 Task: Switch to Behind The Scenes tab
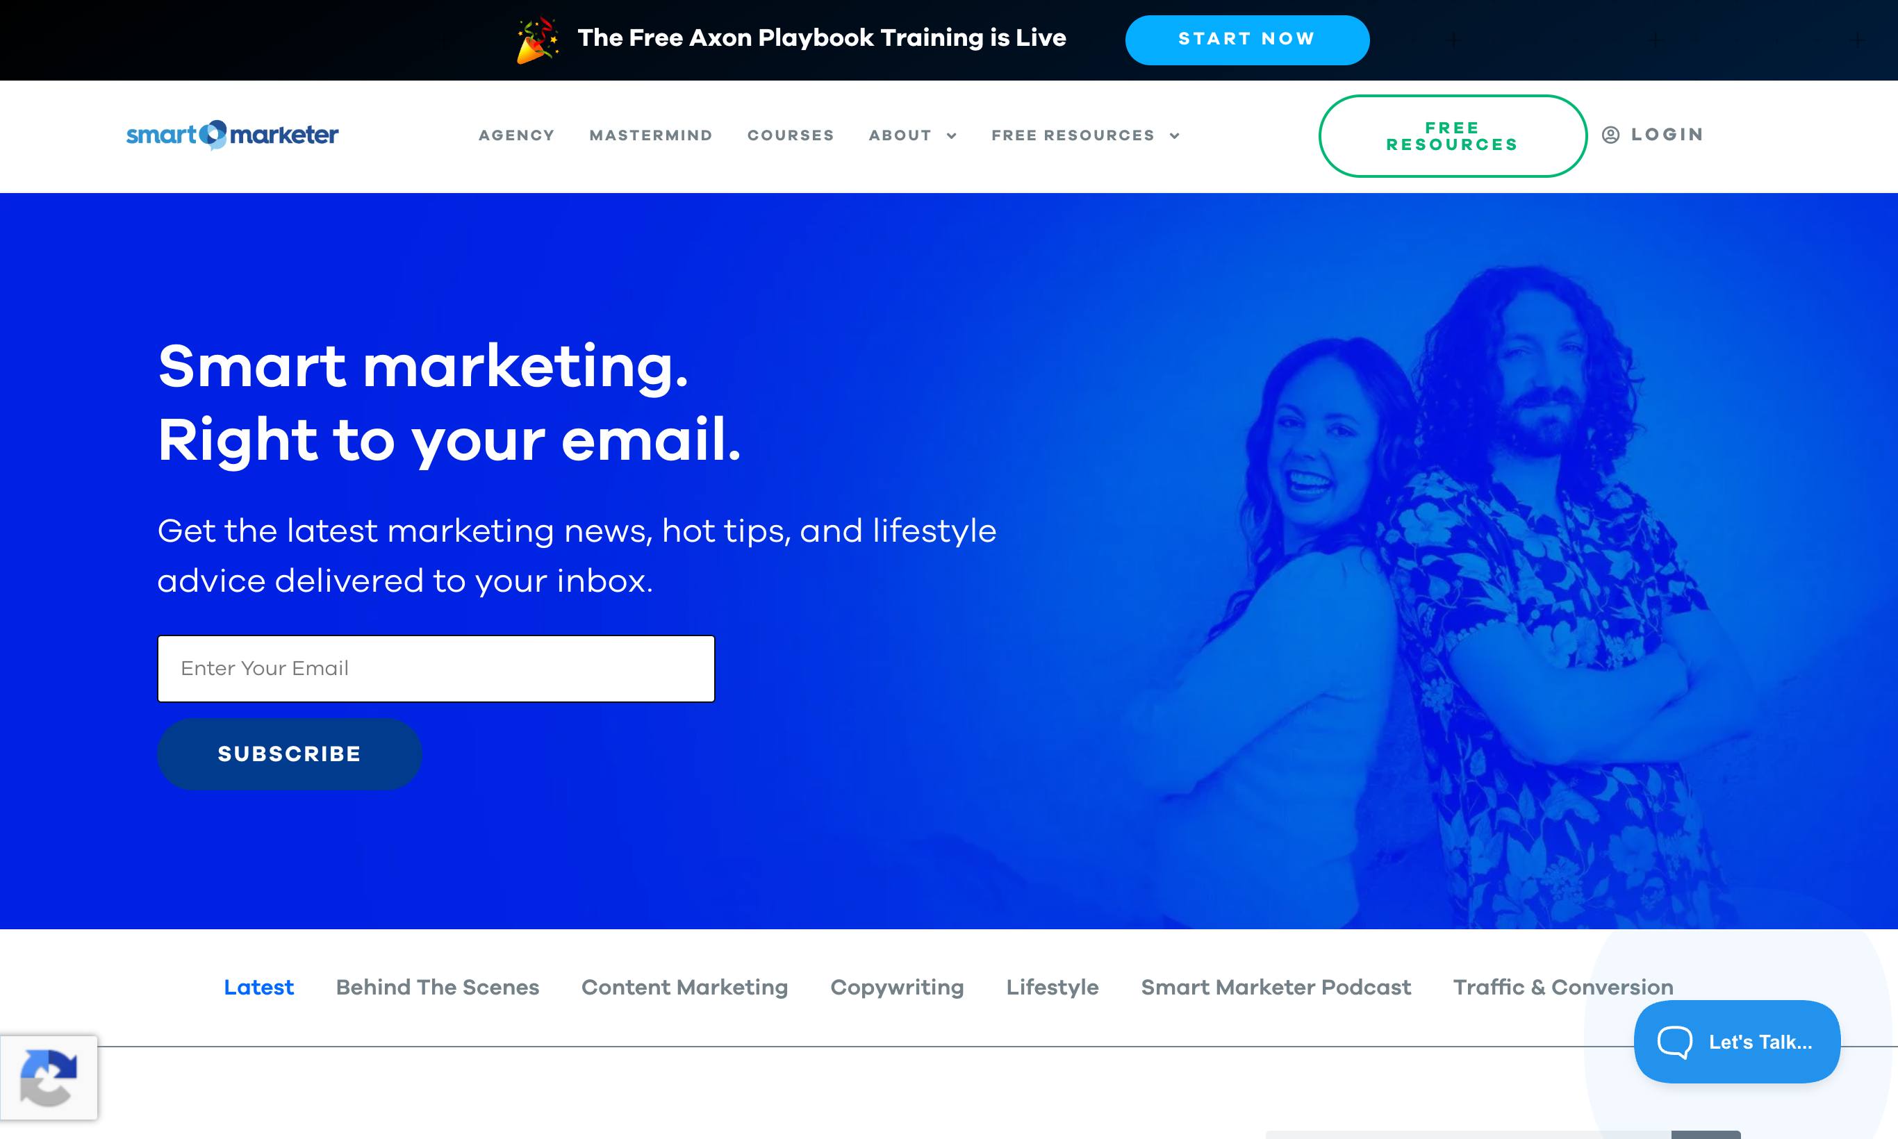(x=438, y=987)
